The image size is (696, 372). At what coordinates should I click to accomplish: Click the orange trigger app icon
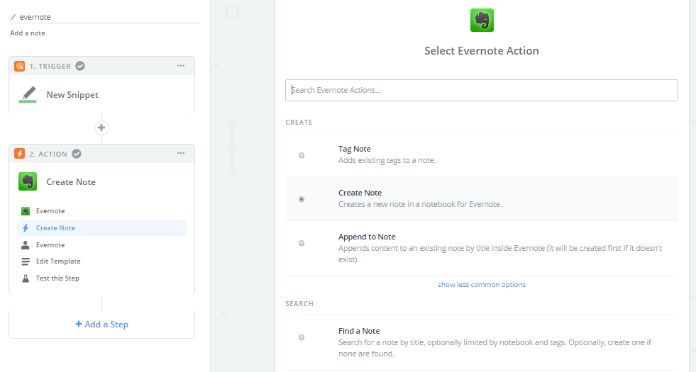click(20, 66)
